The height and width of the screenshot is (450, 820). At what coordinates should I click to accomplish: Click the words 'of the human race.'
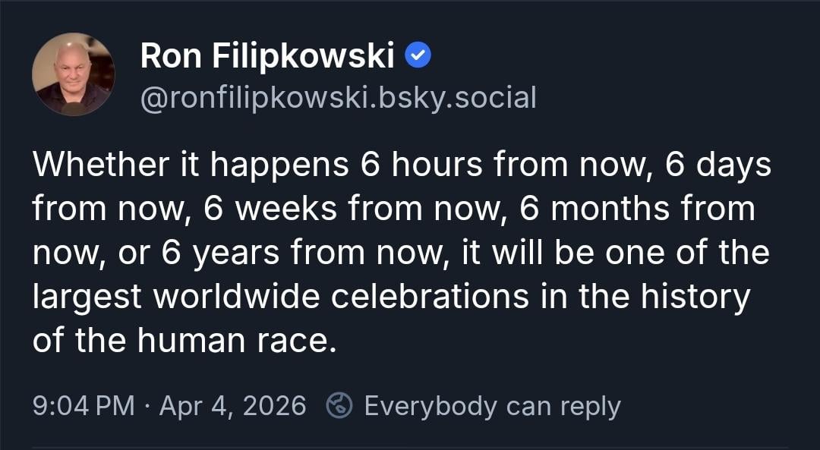(184, 340)
